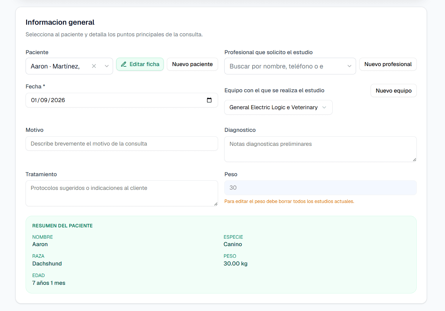Click the 'RESUMEN DEL PACIENTE' title
This screenshot has height=311, width=445.
(x=62, y=226)
